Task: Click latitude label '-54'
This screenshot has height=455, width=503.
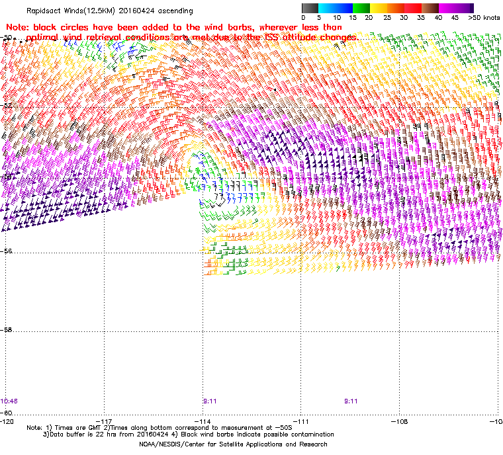Action: point(6,176)
